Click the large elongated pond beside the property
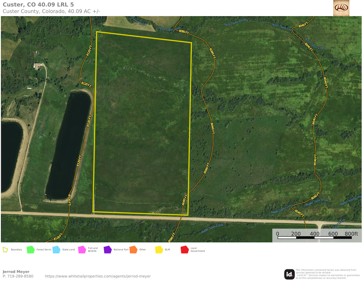 click(x=69, y=145)
